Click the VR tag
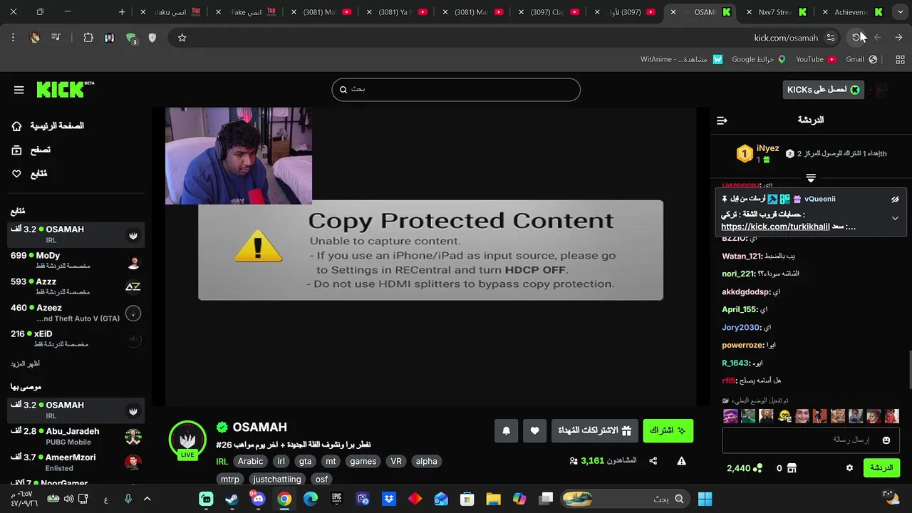912x513 pixels. coord(396,461)
